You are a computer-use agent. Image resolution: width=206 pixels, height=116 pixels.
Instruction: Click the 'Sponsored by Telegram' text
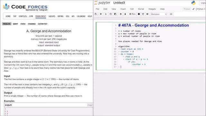(x=36, y=10)
